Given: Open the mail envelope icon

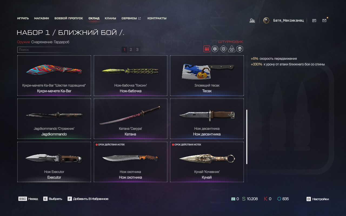Looking at the screenshot, I should click(324, 21).
